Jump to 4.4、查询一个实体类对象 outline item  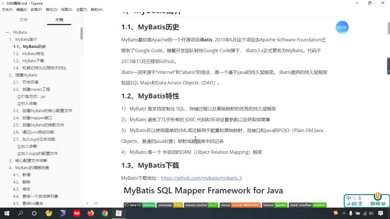click(36, 196)
